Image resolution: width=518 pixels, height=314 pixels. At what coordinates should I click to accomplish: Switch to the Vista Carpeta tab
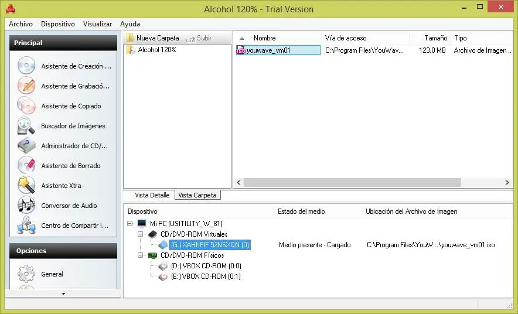(x=197, y=195)
